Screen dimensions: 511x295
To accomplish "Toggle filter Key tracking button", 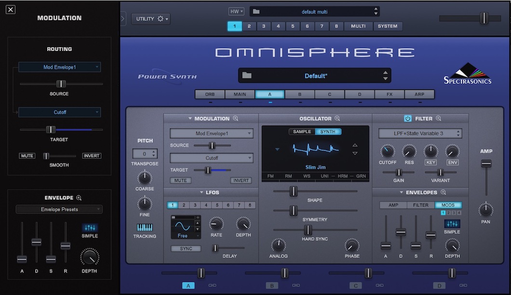I will coord(430,162).
